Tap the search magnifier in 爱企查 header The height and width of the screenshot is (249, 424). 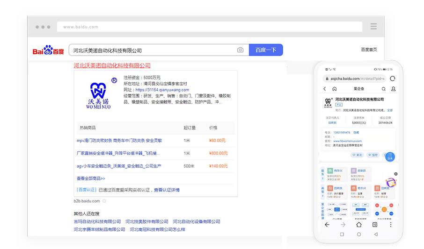(x=383, y=89)
